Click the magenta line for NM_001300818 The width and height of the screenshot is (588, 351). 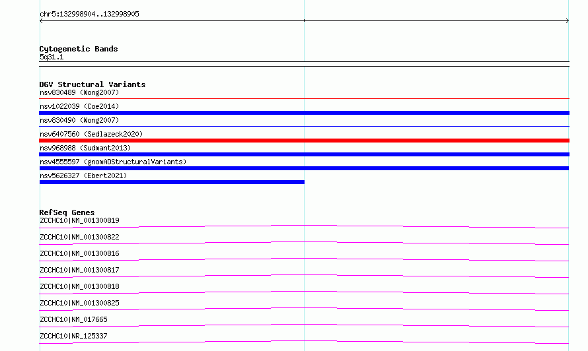[304, 292]
